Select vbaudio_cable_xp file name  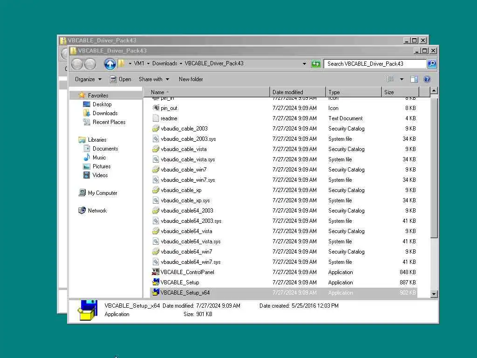(x=181, y=190)
